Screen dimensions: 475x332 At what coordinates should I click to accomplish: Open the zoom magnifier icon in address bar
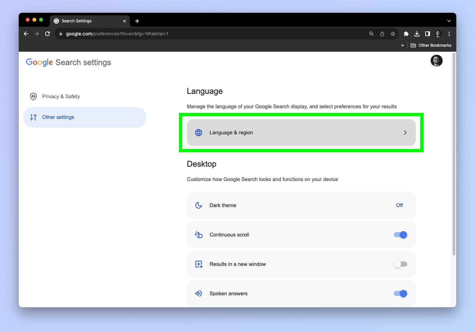[x=371, y=34]
